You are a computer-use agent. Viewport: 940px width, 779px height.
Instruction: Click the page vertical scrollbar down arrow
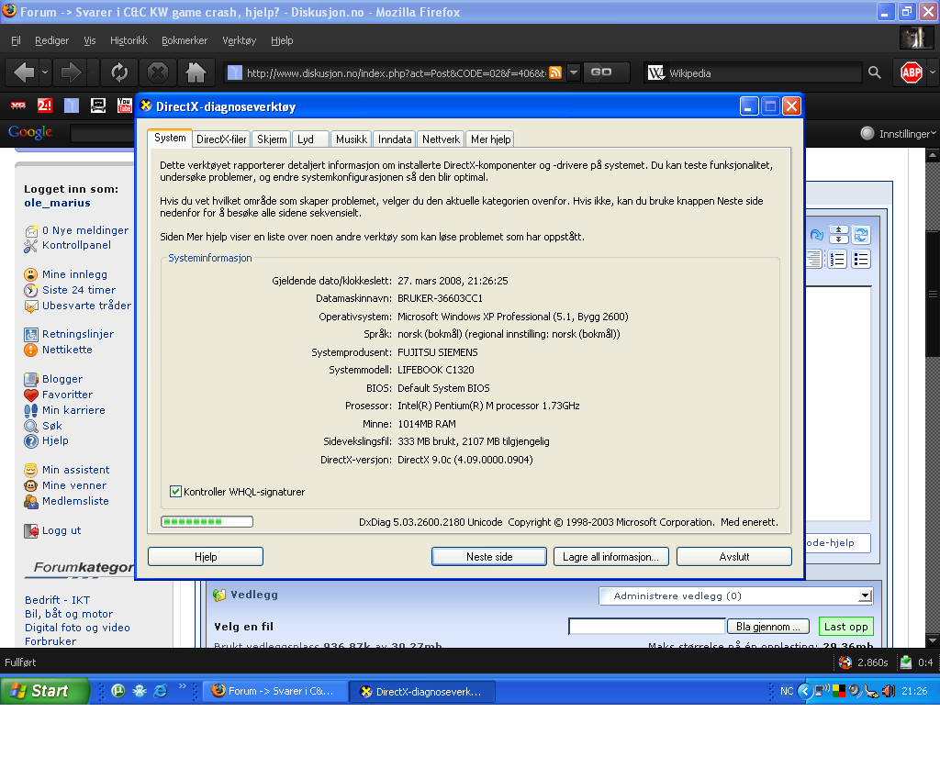tap(933, 640)
